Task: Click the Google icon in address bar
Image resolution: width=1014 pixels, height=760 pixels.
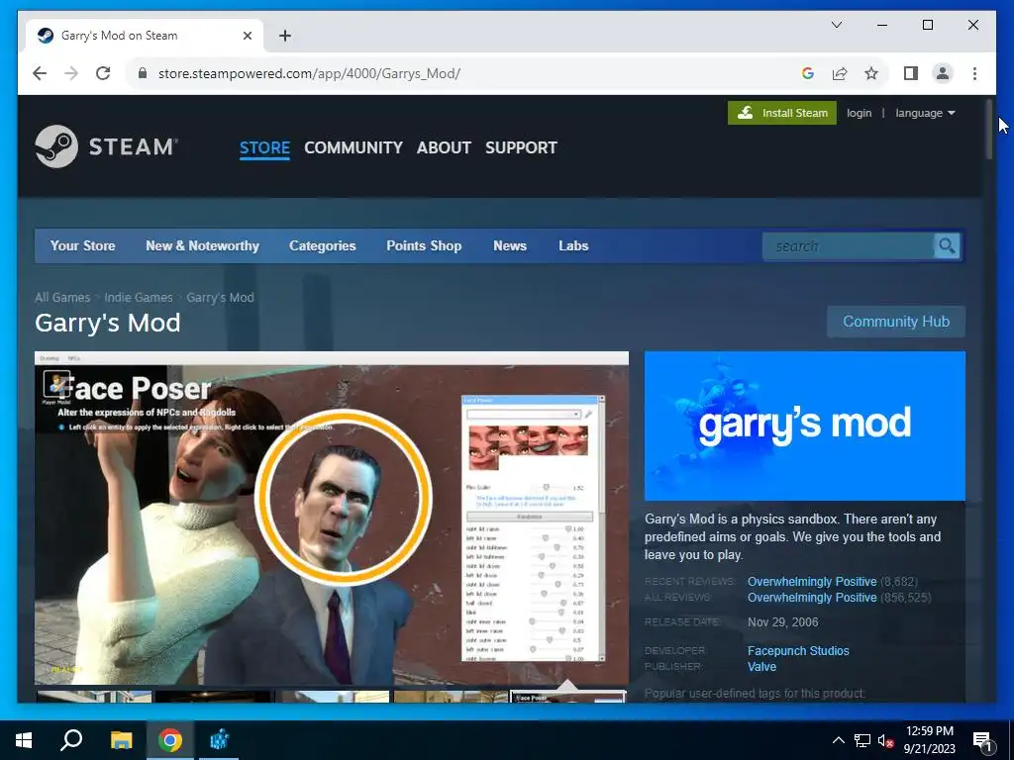Action: coord(808,73)
